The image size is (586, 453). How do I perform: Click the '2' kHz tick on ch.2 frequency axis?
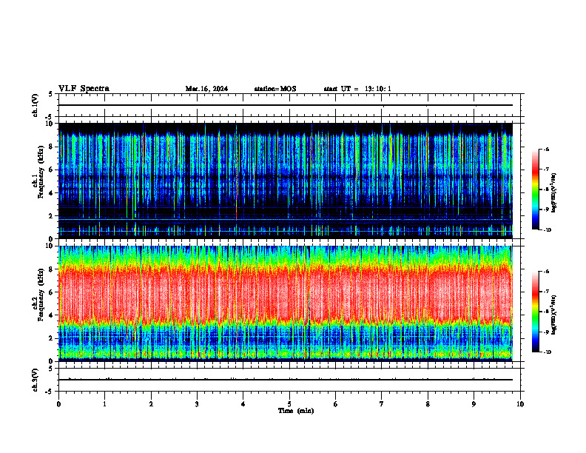52,338
